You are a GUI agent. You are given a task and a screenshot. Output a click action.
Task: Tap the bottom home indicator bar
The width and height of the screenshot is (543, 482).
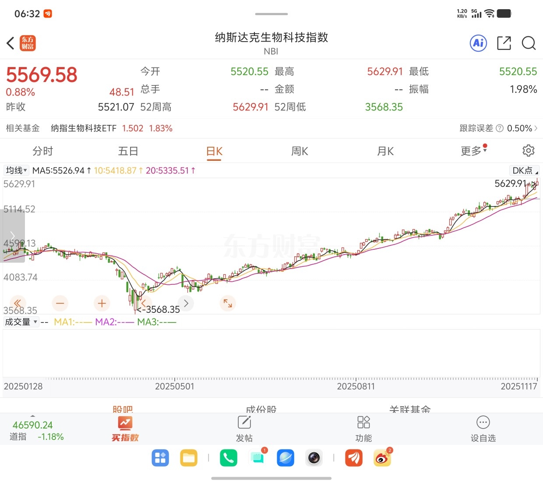tap(271, 478)
